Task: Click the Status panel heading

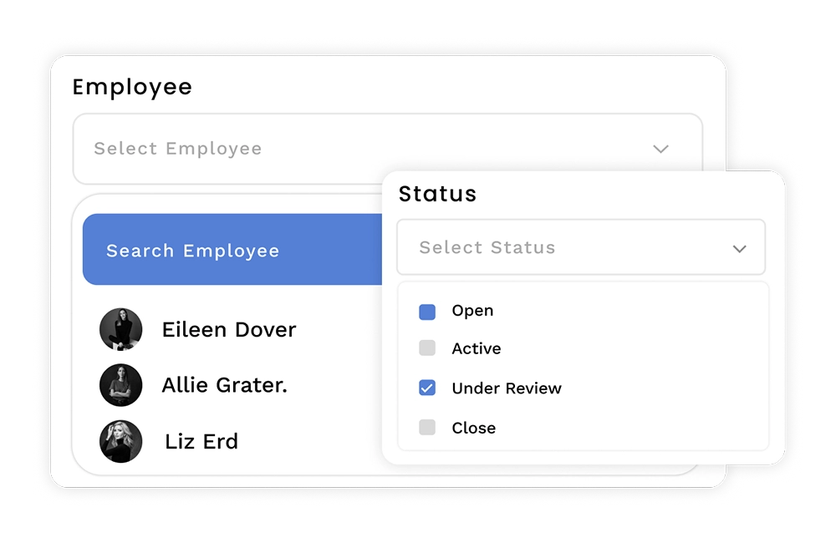Action: point(437,194)
